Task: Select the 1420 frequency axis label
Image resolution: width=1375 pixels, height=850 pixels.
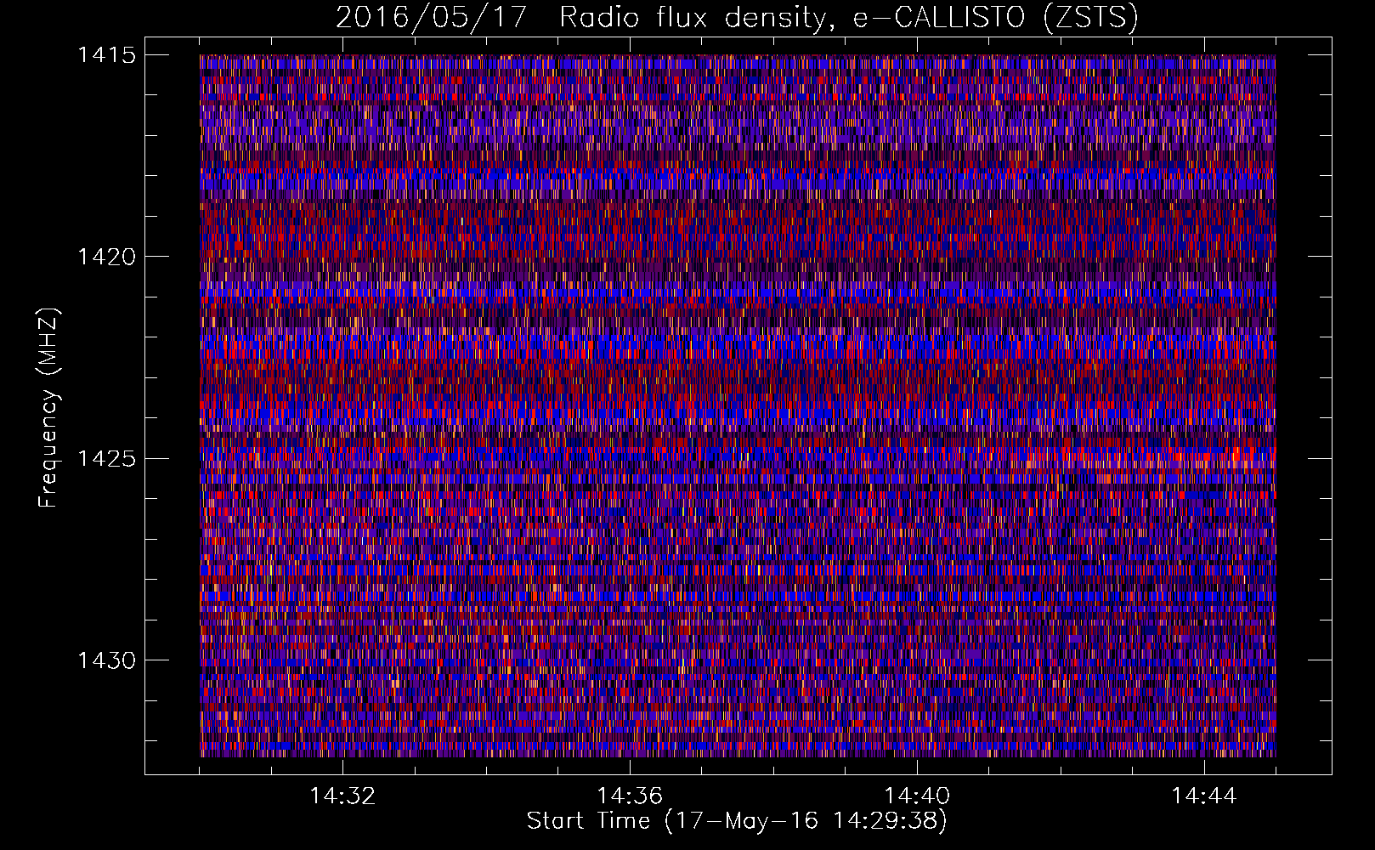Action: click(x=106, y=257)
